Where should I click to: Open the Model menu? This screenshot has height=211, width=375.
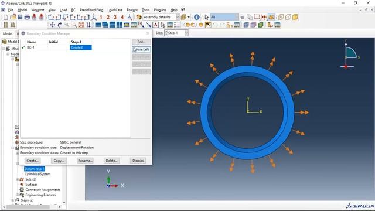pos(22,10)
